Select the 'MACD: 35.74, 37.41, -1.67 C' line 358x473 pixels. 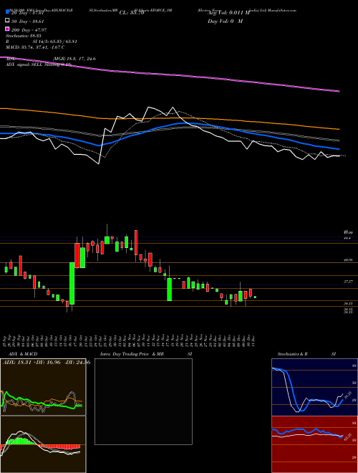point(35,47)
